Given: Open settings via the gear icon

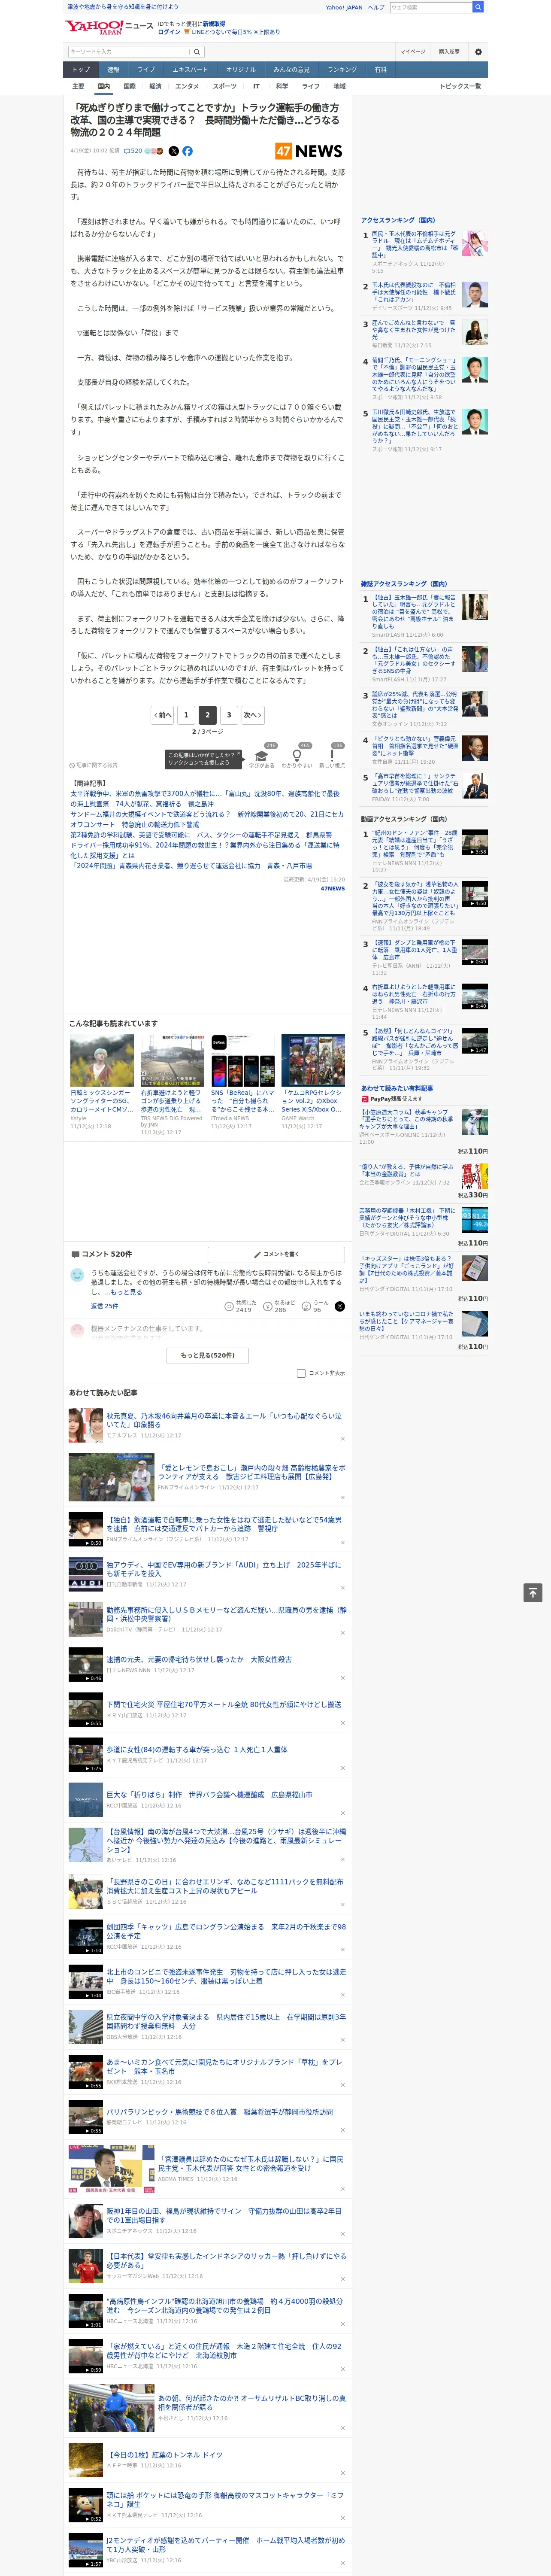Looking at the screenshot, I should [x=478, y=52].
